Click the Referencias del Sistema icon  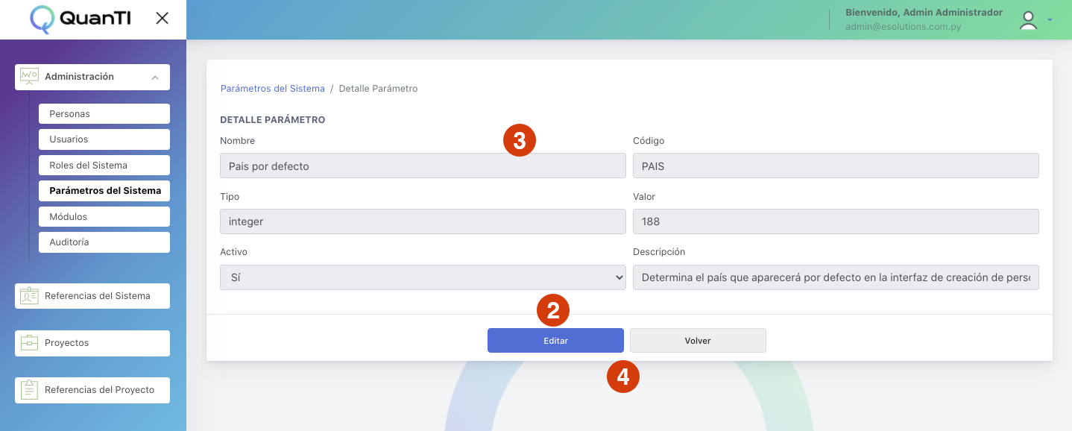pos(30,296)
